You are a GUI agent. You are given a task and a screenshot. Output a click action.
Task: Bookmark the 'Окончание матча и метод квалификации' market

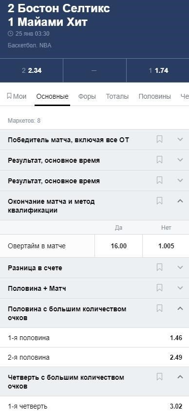coord(159,201)
